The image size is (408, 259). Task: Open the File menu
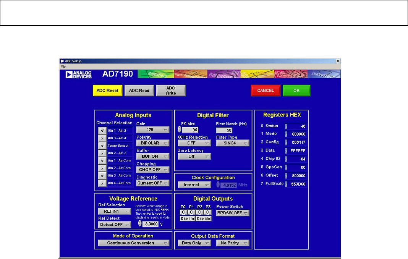pyautogui.click(x=63, y=66)
